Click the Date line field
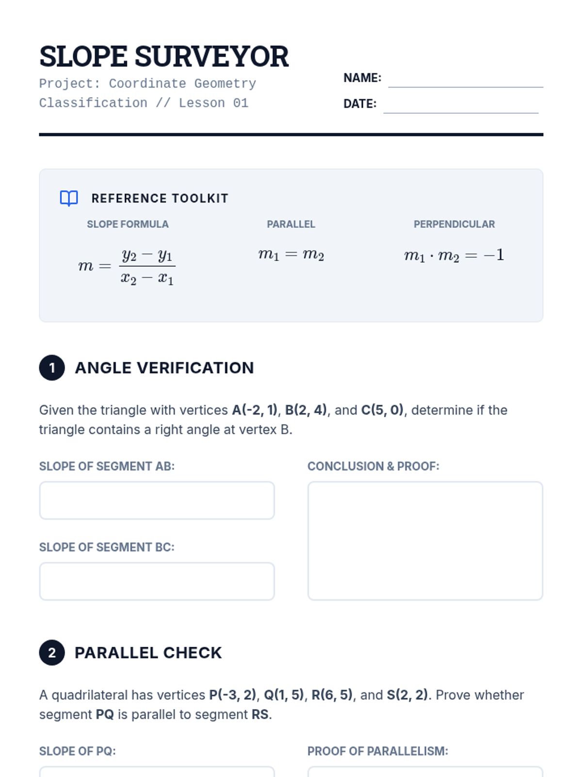 pyautogui.click(x=460, y=105)
